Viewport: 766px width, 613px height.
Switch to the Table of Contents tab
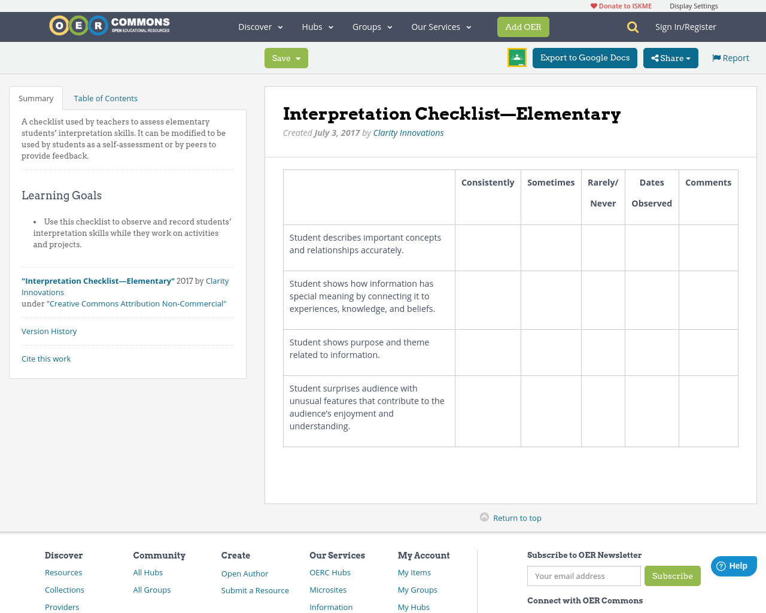105,98
